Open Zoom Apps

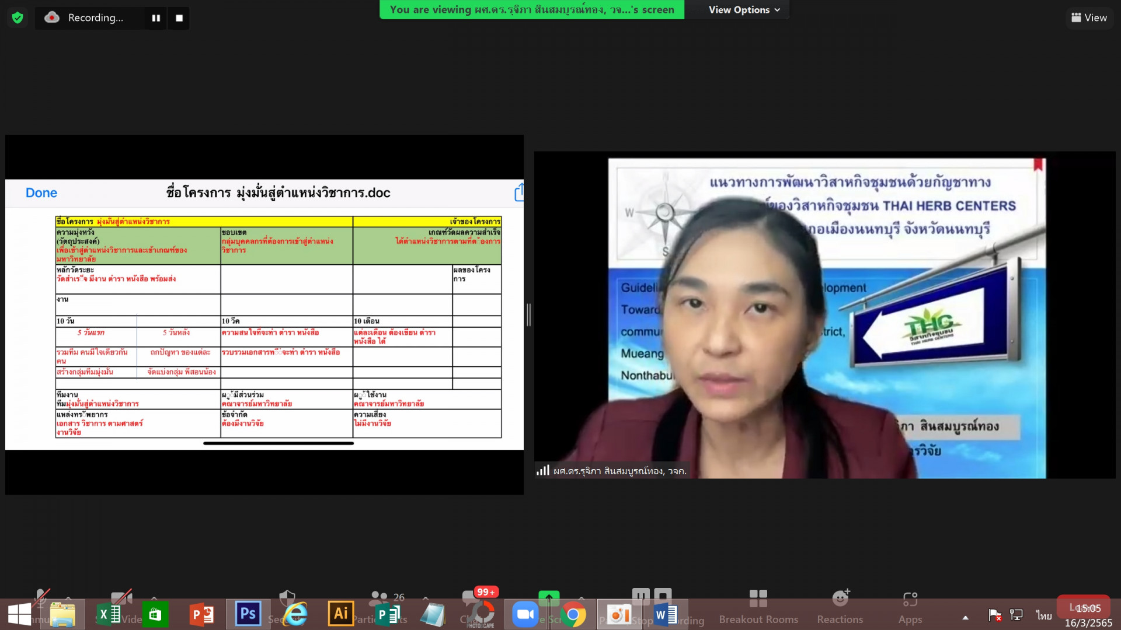[910, 607]
